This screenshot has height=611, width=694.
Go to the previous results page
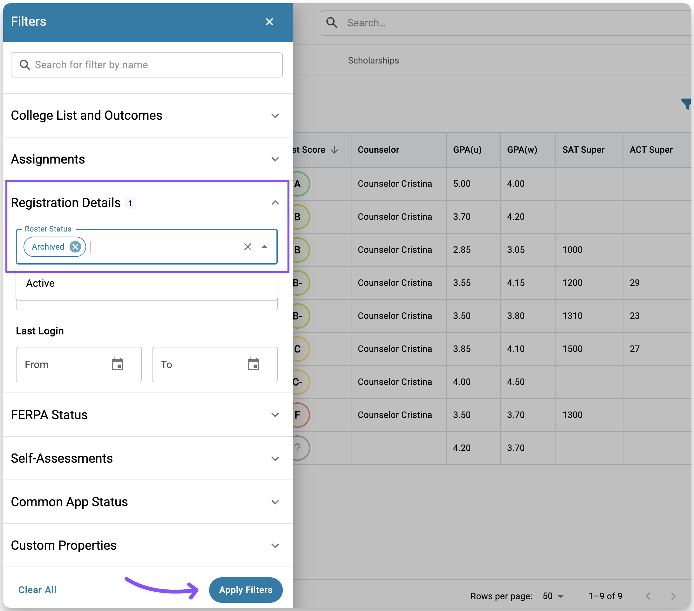[x=648, y=596]
